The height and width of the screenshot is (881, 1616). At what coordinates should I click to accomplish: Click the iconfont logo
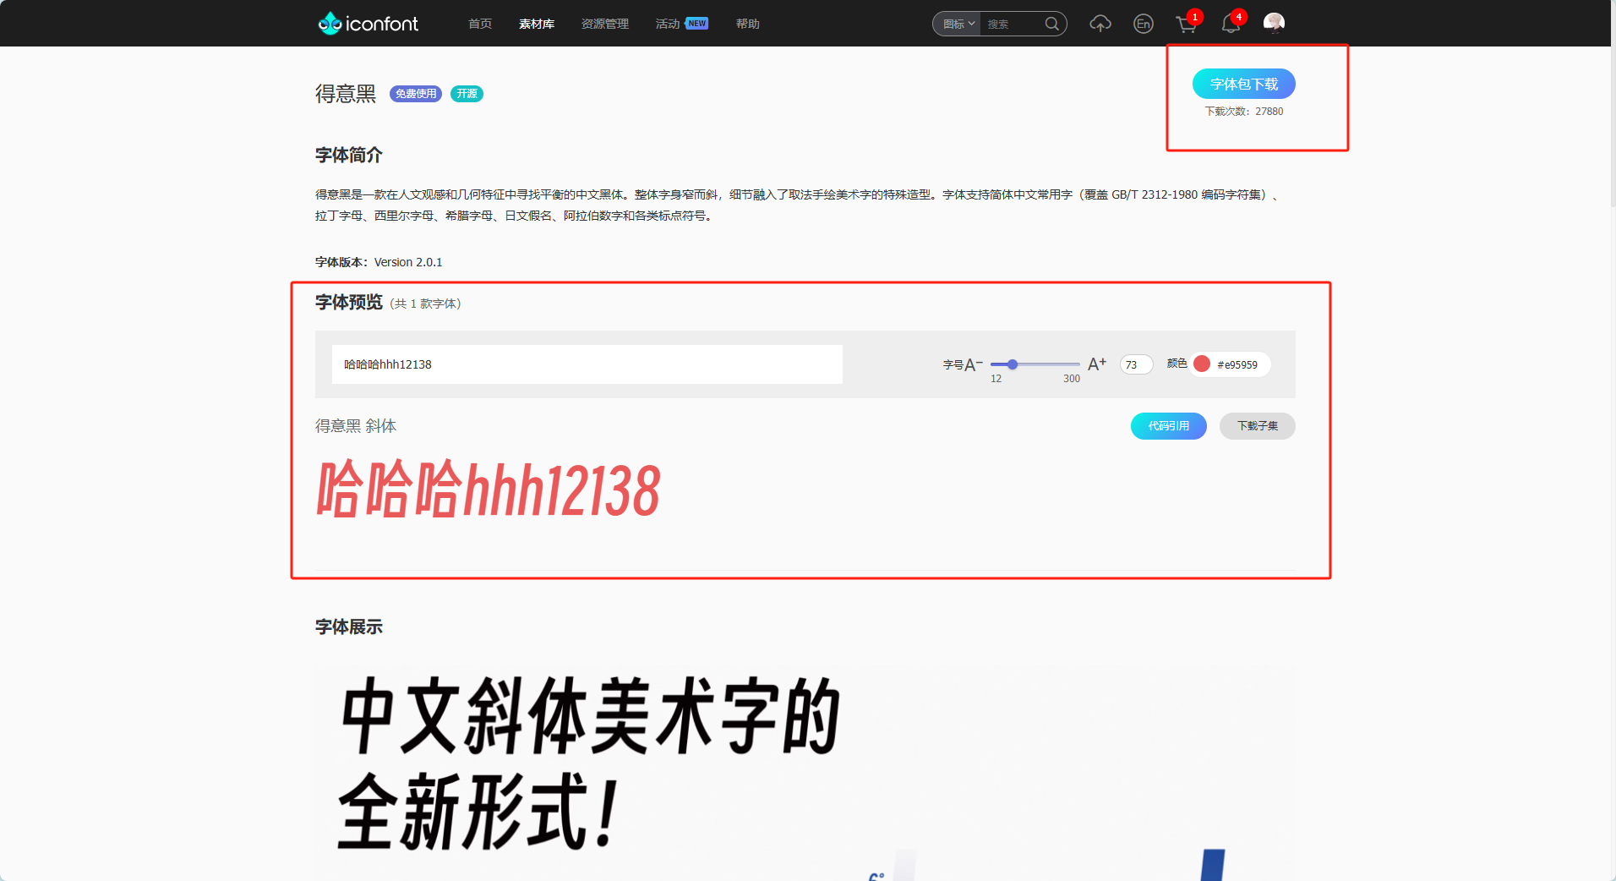[368, 24]
